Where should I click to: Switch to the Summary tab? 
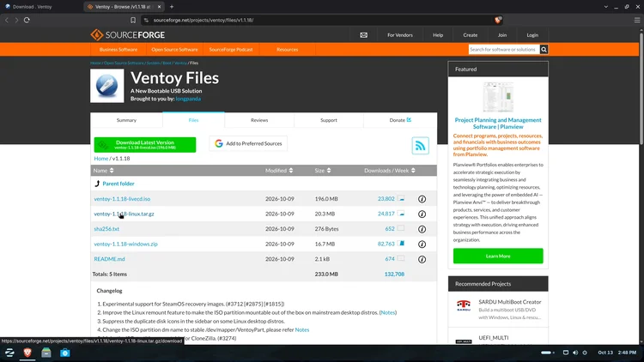(x=126, y=120)
